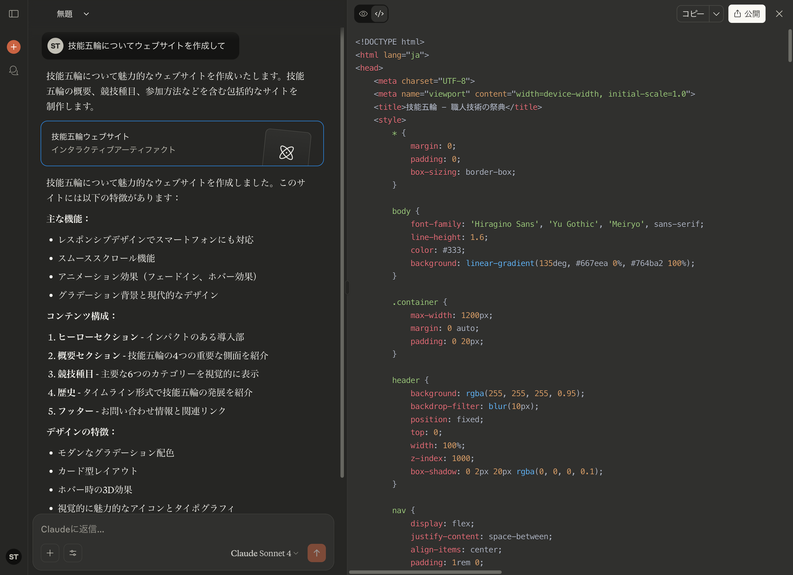Open Claude Sonnet 4 model selector
This screenshot has height=575, width=793.
264,553
